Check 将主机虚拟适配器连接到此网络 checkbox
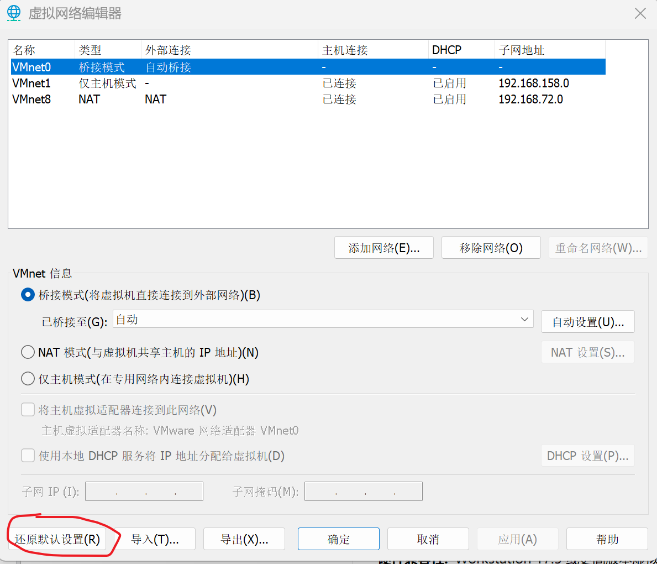The image size is (657, 564). tap(28, 410)
